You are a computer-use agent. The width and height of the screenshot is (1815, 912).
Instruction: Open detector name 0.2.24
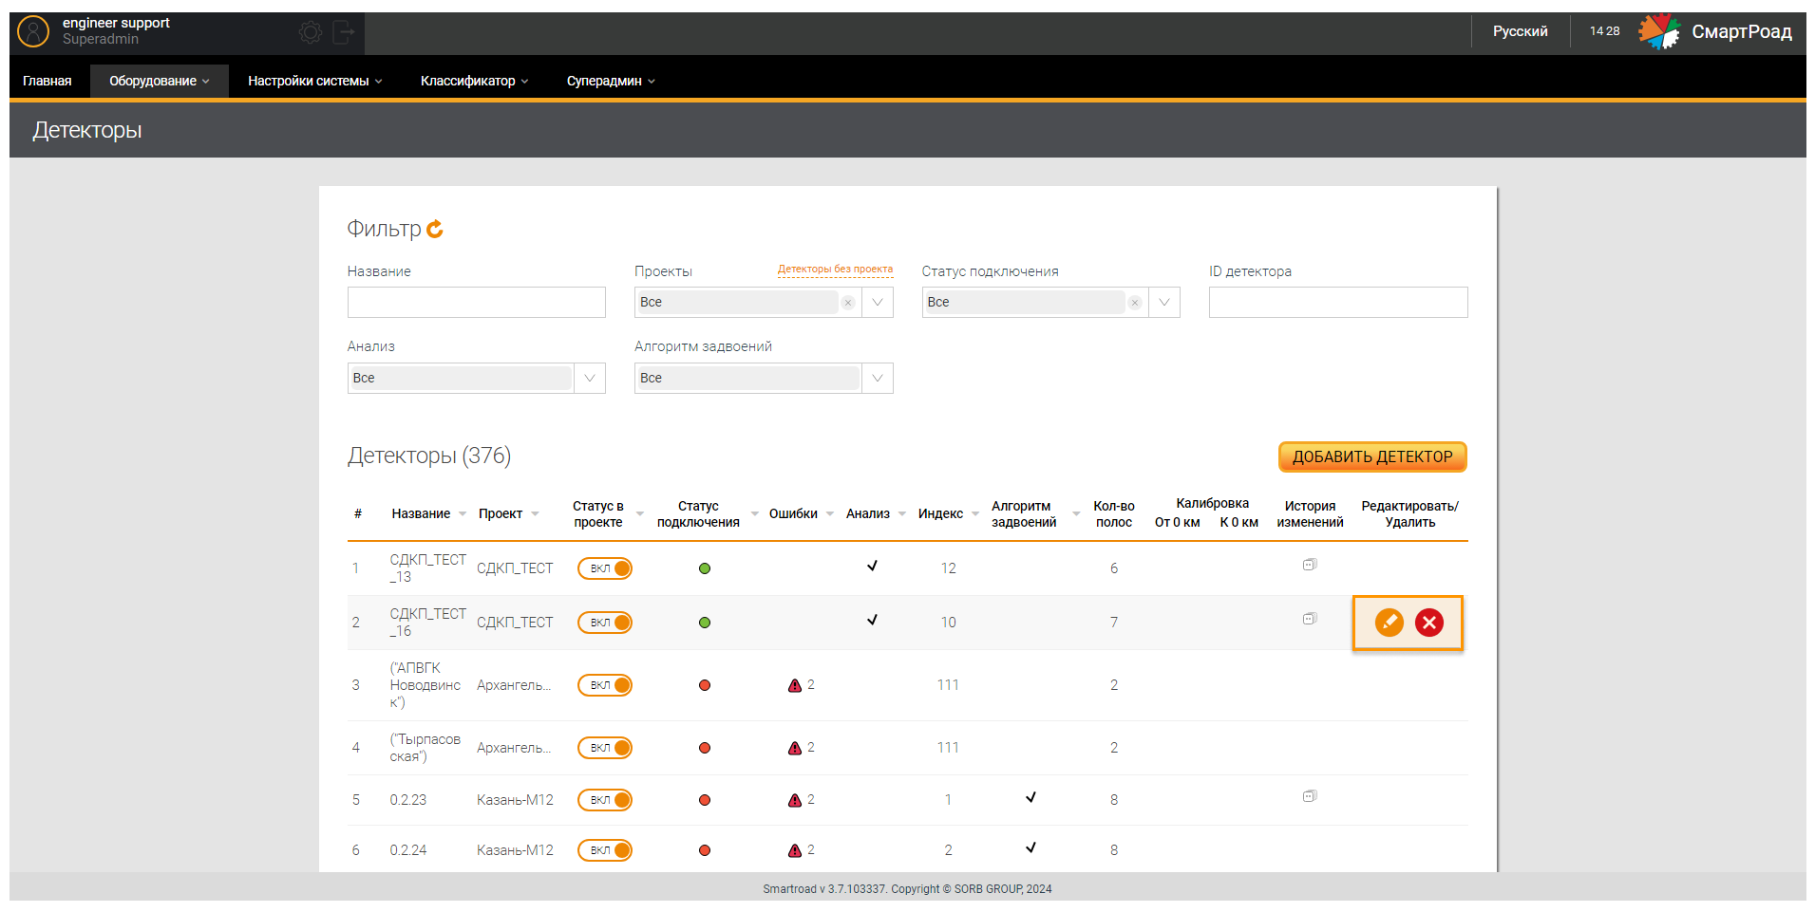(408, 850)
